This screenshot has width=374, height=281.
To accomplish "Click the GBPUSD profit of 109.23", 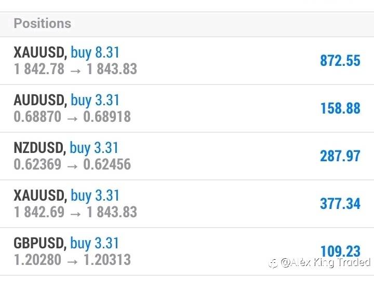I will click(340, 251).
